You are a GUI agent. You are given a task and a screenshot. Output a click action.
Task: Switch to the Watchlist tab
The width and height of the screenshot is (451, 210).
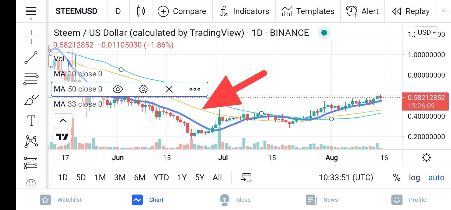click(x=61, y=200)
